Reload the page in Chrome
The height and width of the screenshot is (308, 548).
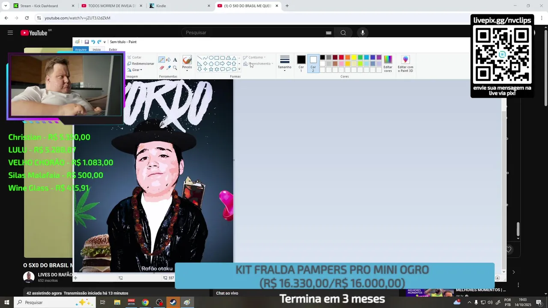[27, 18]
